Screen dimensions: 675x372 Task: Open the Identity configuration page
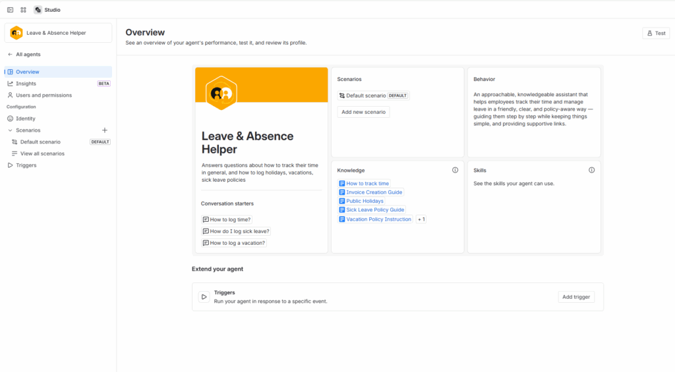point(26,119)
